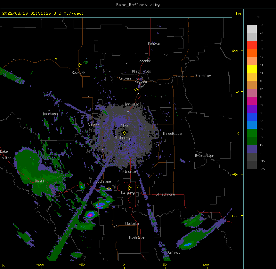Click the km unit label at top right
The image size is (276, 269).
tap(238, 13)
